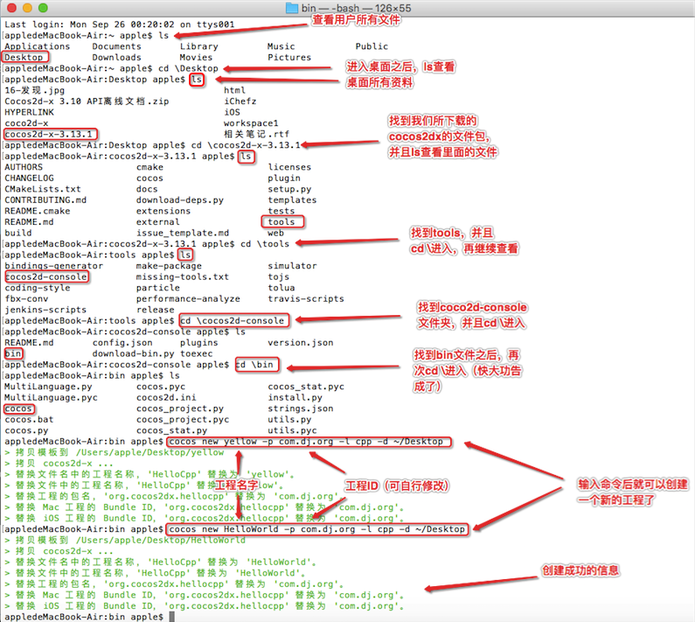Select the "issue_template.md" file name
Screen dimensions: 695x622
coord(183,233)
